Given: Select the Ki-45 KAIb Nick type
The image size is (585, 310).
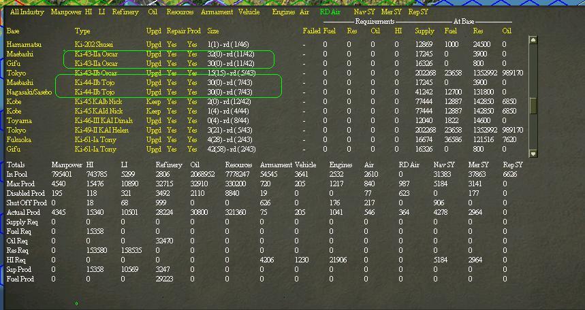Looking at the screenshot, I should click(x=98, y=102).
